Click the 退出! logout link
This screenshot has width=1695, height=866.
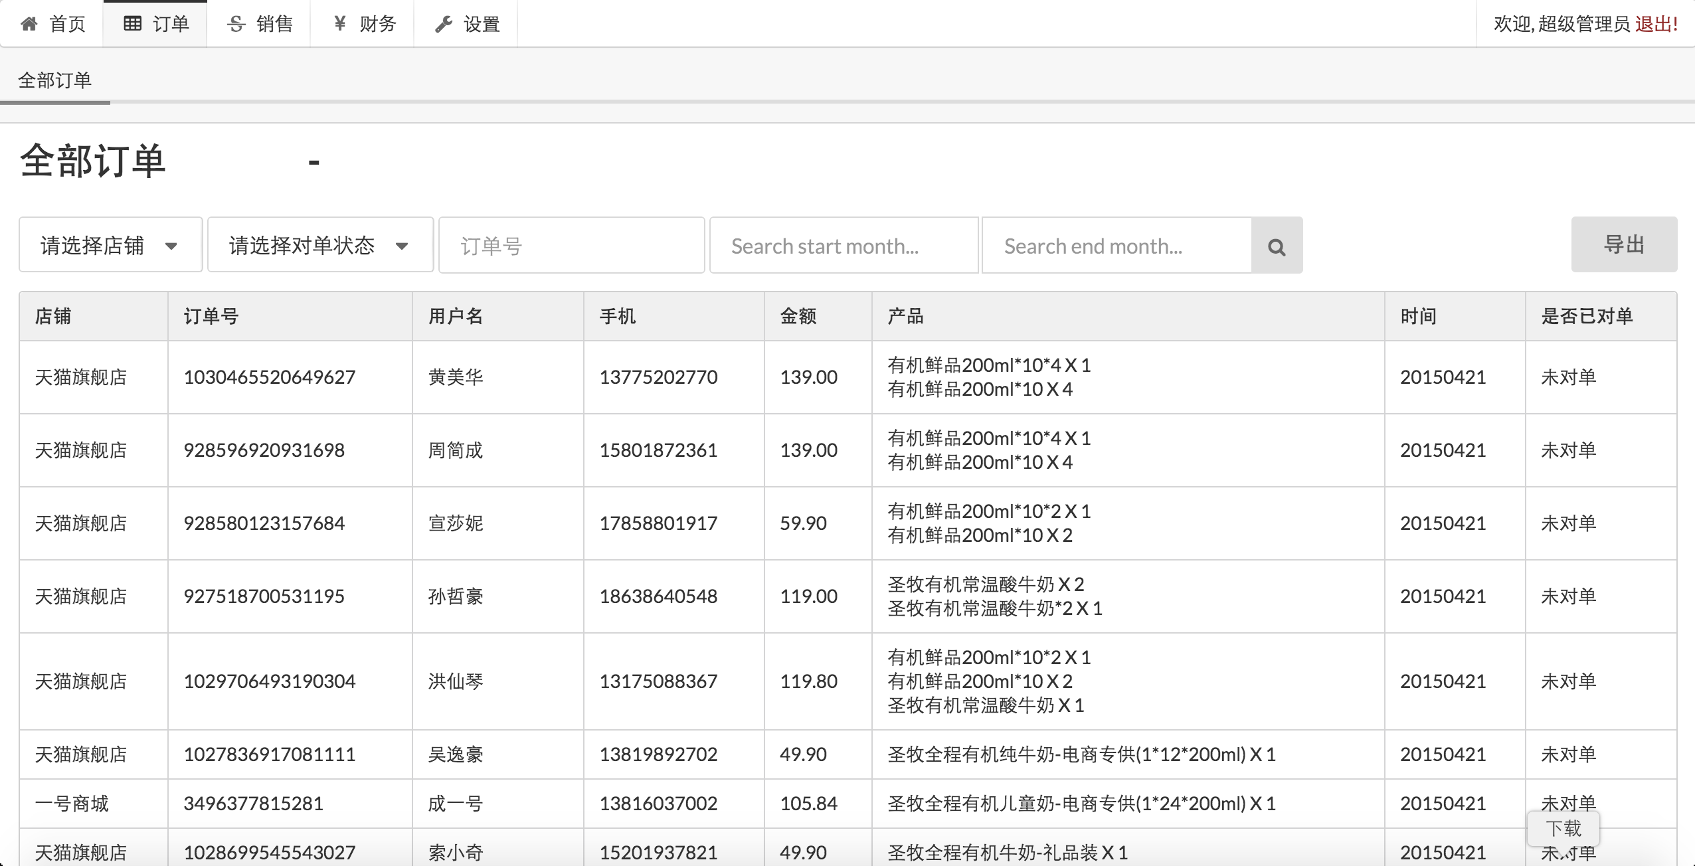[x=1656, y=25]
